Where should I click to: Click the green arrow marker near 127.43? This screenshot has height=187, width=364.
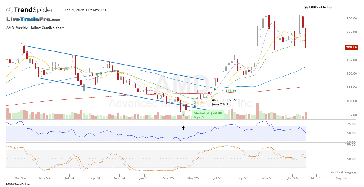point(215,89)
